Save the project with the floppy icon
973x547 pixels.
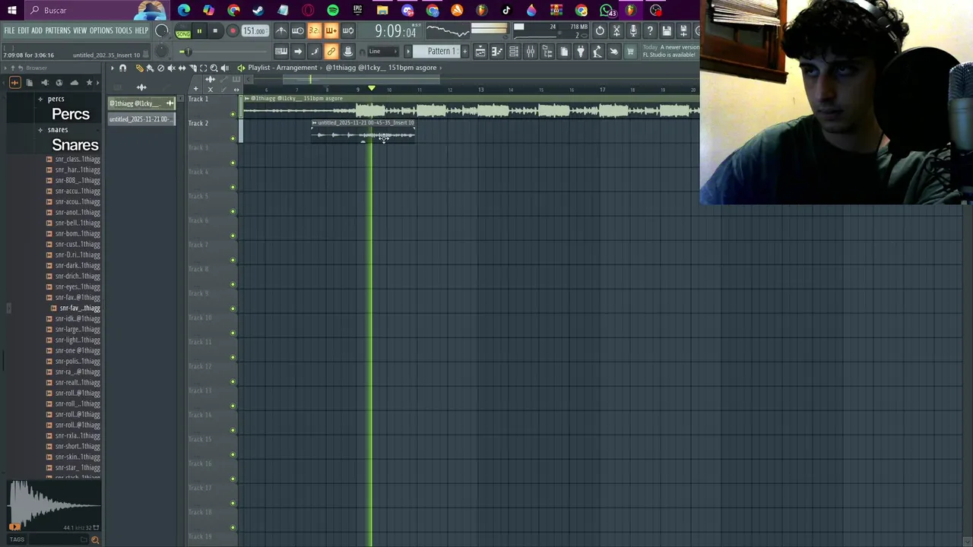pos(667,30)
